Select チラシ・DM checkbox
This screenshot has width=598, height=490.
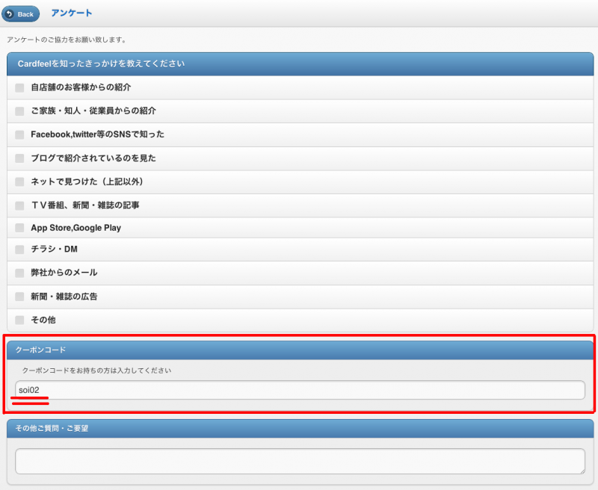pos(19,249)
